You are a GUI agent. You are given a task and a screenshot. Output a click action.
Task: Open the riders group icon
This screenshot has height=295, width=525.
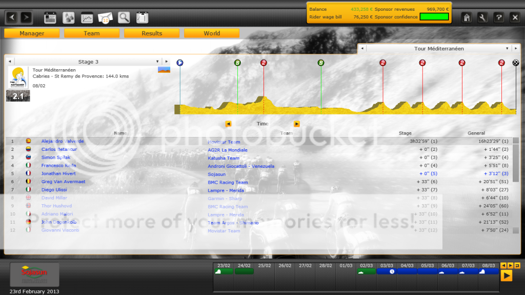point(69,18)
